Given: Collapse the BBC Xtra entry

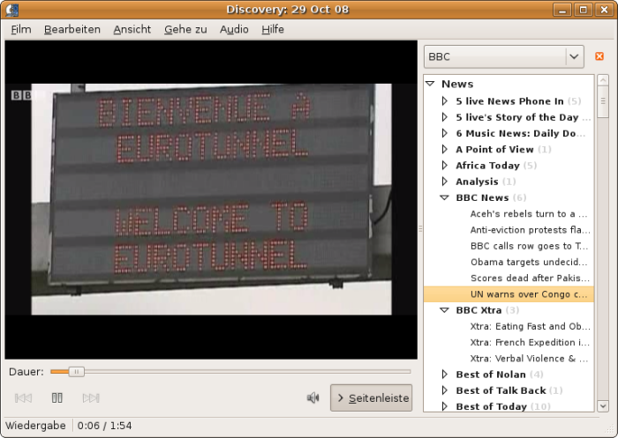Looking at the screenshot, I should click(x=445, y=310).
